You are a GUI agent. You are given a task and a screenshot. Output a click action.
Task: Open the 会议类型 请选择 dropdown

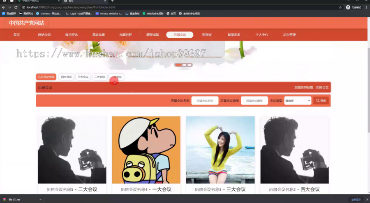point(298,100)
